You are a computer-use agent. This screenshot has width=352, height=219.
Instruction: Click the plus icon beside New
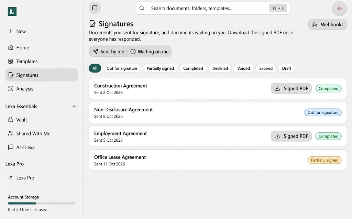(11, 31)
